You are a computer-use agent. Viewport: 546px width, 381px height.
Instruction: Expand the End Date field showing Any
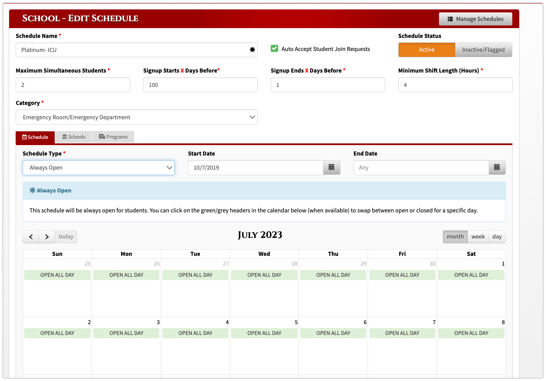point(421,168)
